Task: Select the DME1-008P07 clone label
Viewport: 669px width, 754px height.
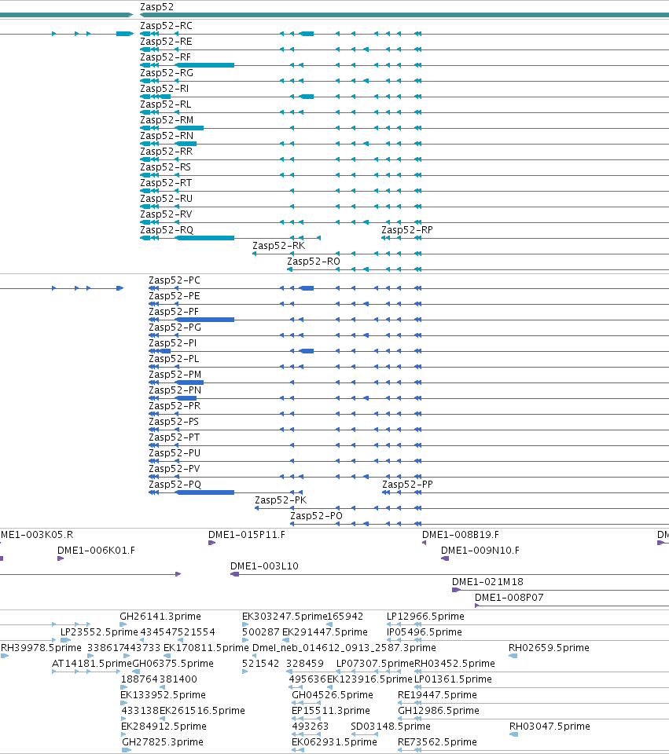Action: click(x=509, y=598)
